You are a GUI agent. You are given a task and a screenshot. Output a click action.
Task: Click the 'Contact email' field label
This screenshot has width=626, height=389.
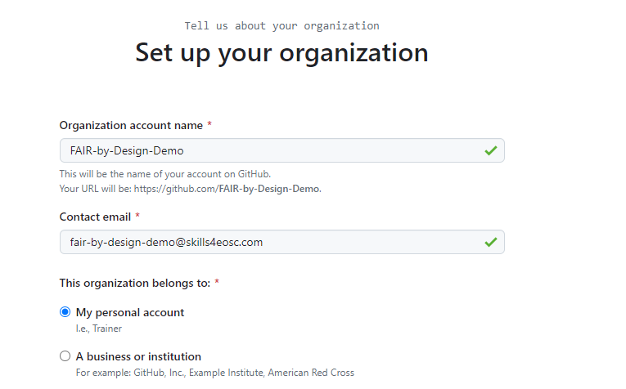[x=95, y=217]
